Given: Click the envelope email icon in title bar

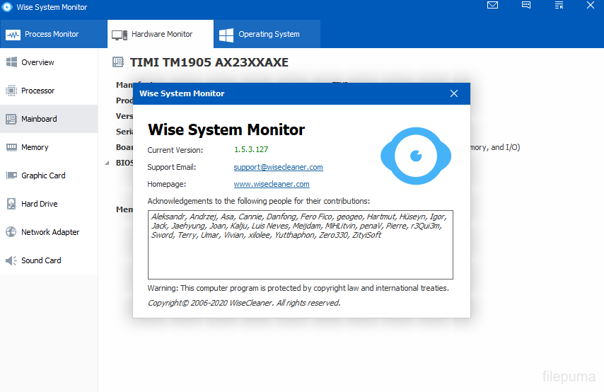Looking at the screenshot, I should point(492,5).
